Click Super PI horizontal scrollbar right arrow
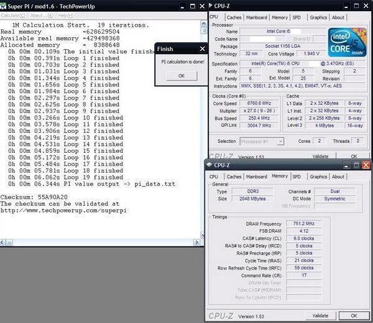The image size is (373, 323). pyautogui.click(x=196, y=242)
